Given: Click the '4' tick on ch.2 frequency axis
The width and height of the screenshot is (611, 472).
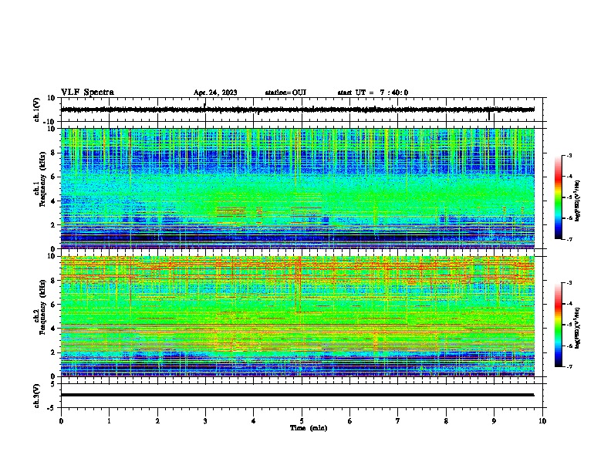Looking at the screenshot, I should pyautogui.click(x=53, y=329).
